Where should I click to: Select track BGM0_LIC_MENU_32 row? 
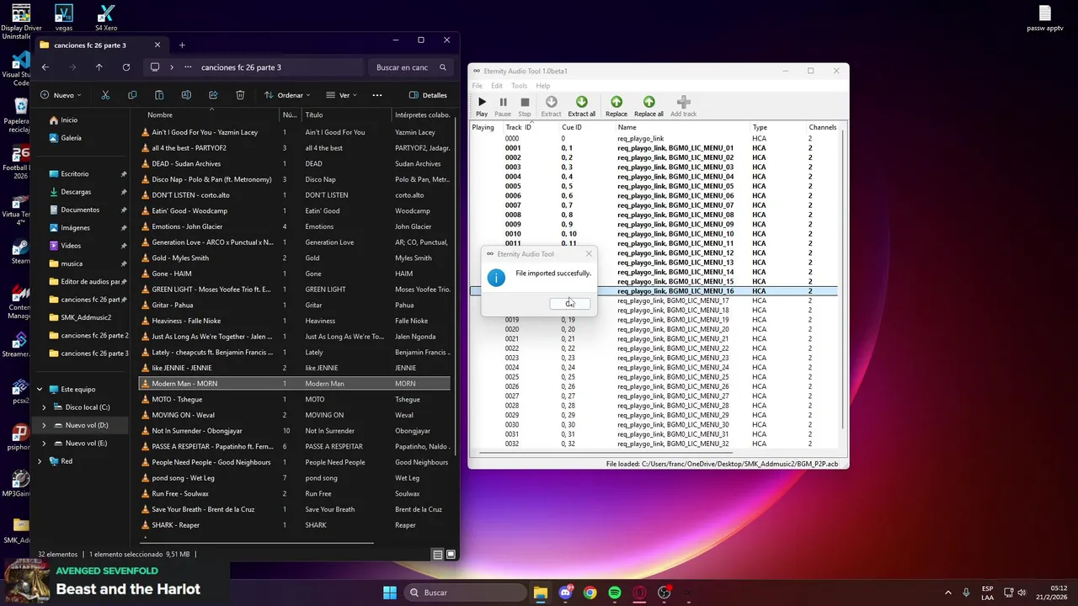pos(654,444)
